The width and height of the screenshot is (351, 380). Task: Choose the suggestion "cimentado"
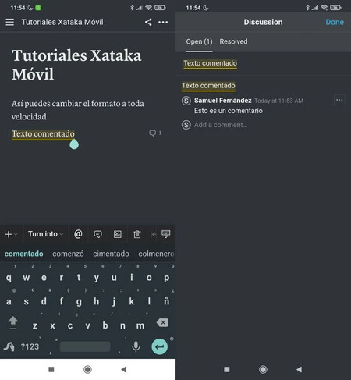pos(111,254)
